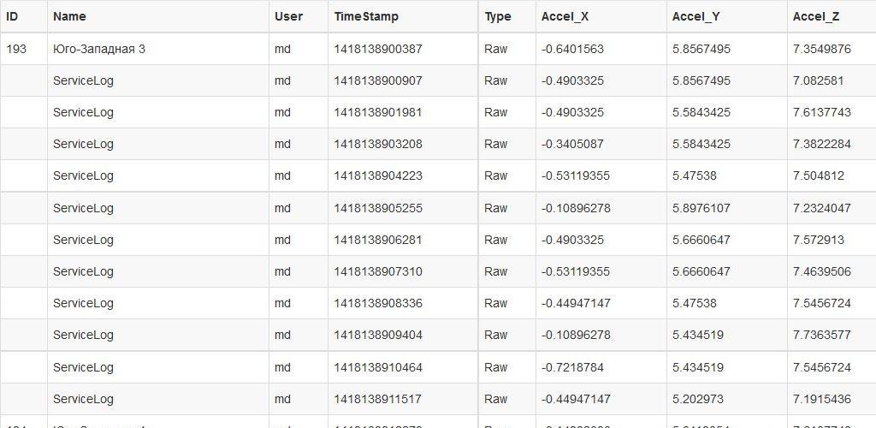Image resolution: width=876 pixels, height=428 pixels.
Task: Click the Type column header
Action: (x=497, y=16)
